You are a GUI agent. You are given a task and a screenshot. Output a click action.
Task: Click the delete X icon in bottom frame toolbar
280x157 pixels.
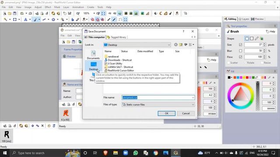click(42, 126)
